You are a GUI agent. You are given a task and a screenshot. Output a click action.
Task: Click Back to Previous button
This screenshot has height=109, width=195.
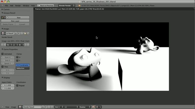pyautogui.click(x=45, y=5)
